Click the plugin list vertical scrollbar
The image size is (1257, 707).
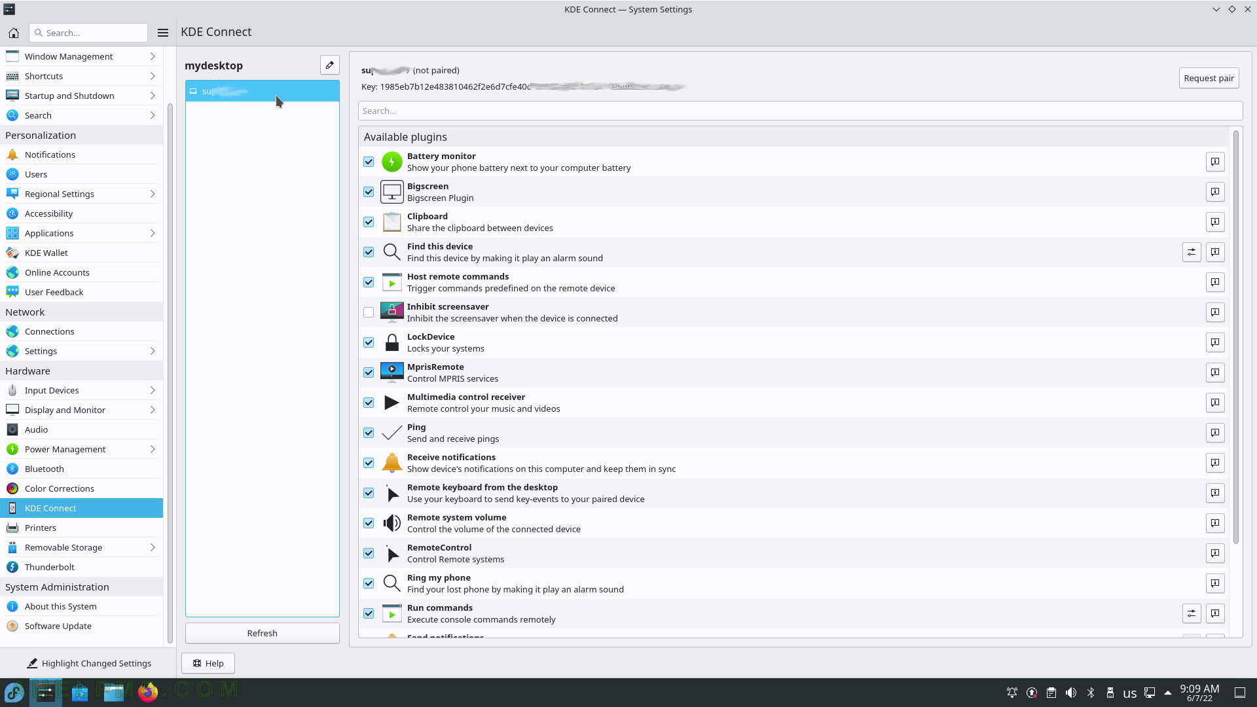pos(1235,337)
